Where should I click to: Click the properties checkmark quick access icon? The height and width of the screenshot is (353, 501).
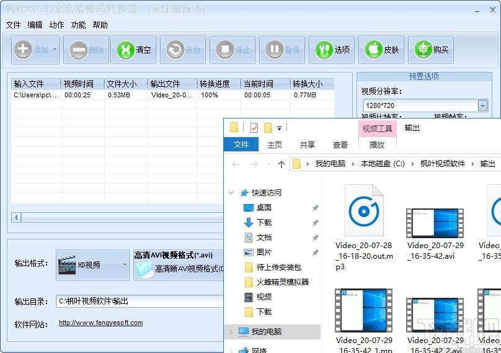tap(254, 128)
